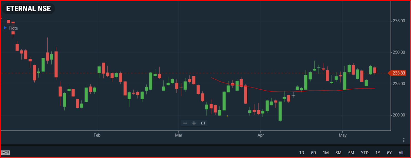Expand the Plots legend triangle
This screenshot has width=411, height=158.
click(x=5, y=28)
